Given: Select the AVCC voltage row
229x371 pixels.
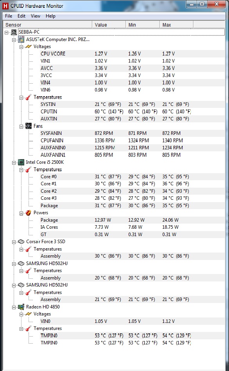Looking at the screenshot, I should click(x=132, y=68).
